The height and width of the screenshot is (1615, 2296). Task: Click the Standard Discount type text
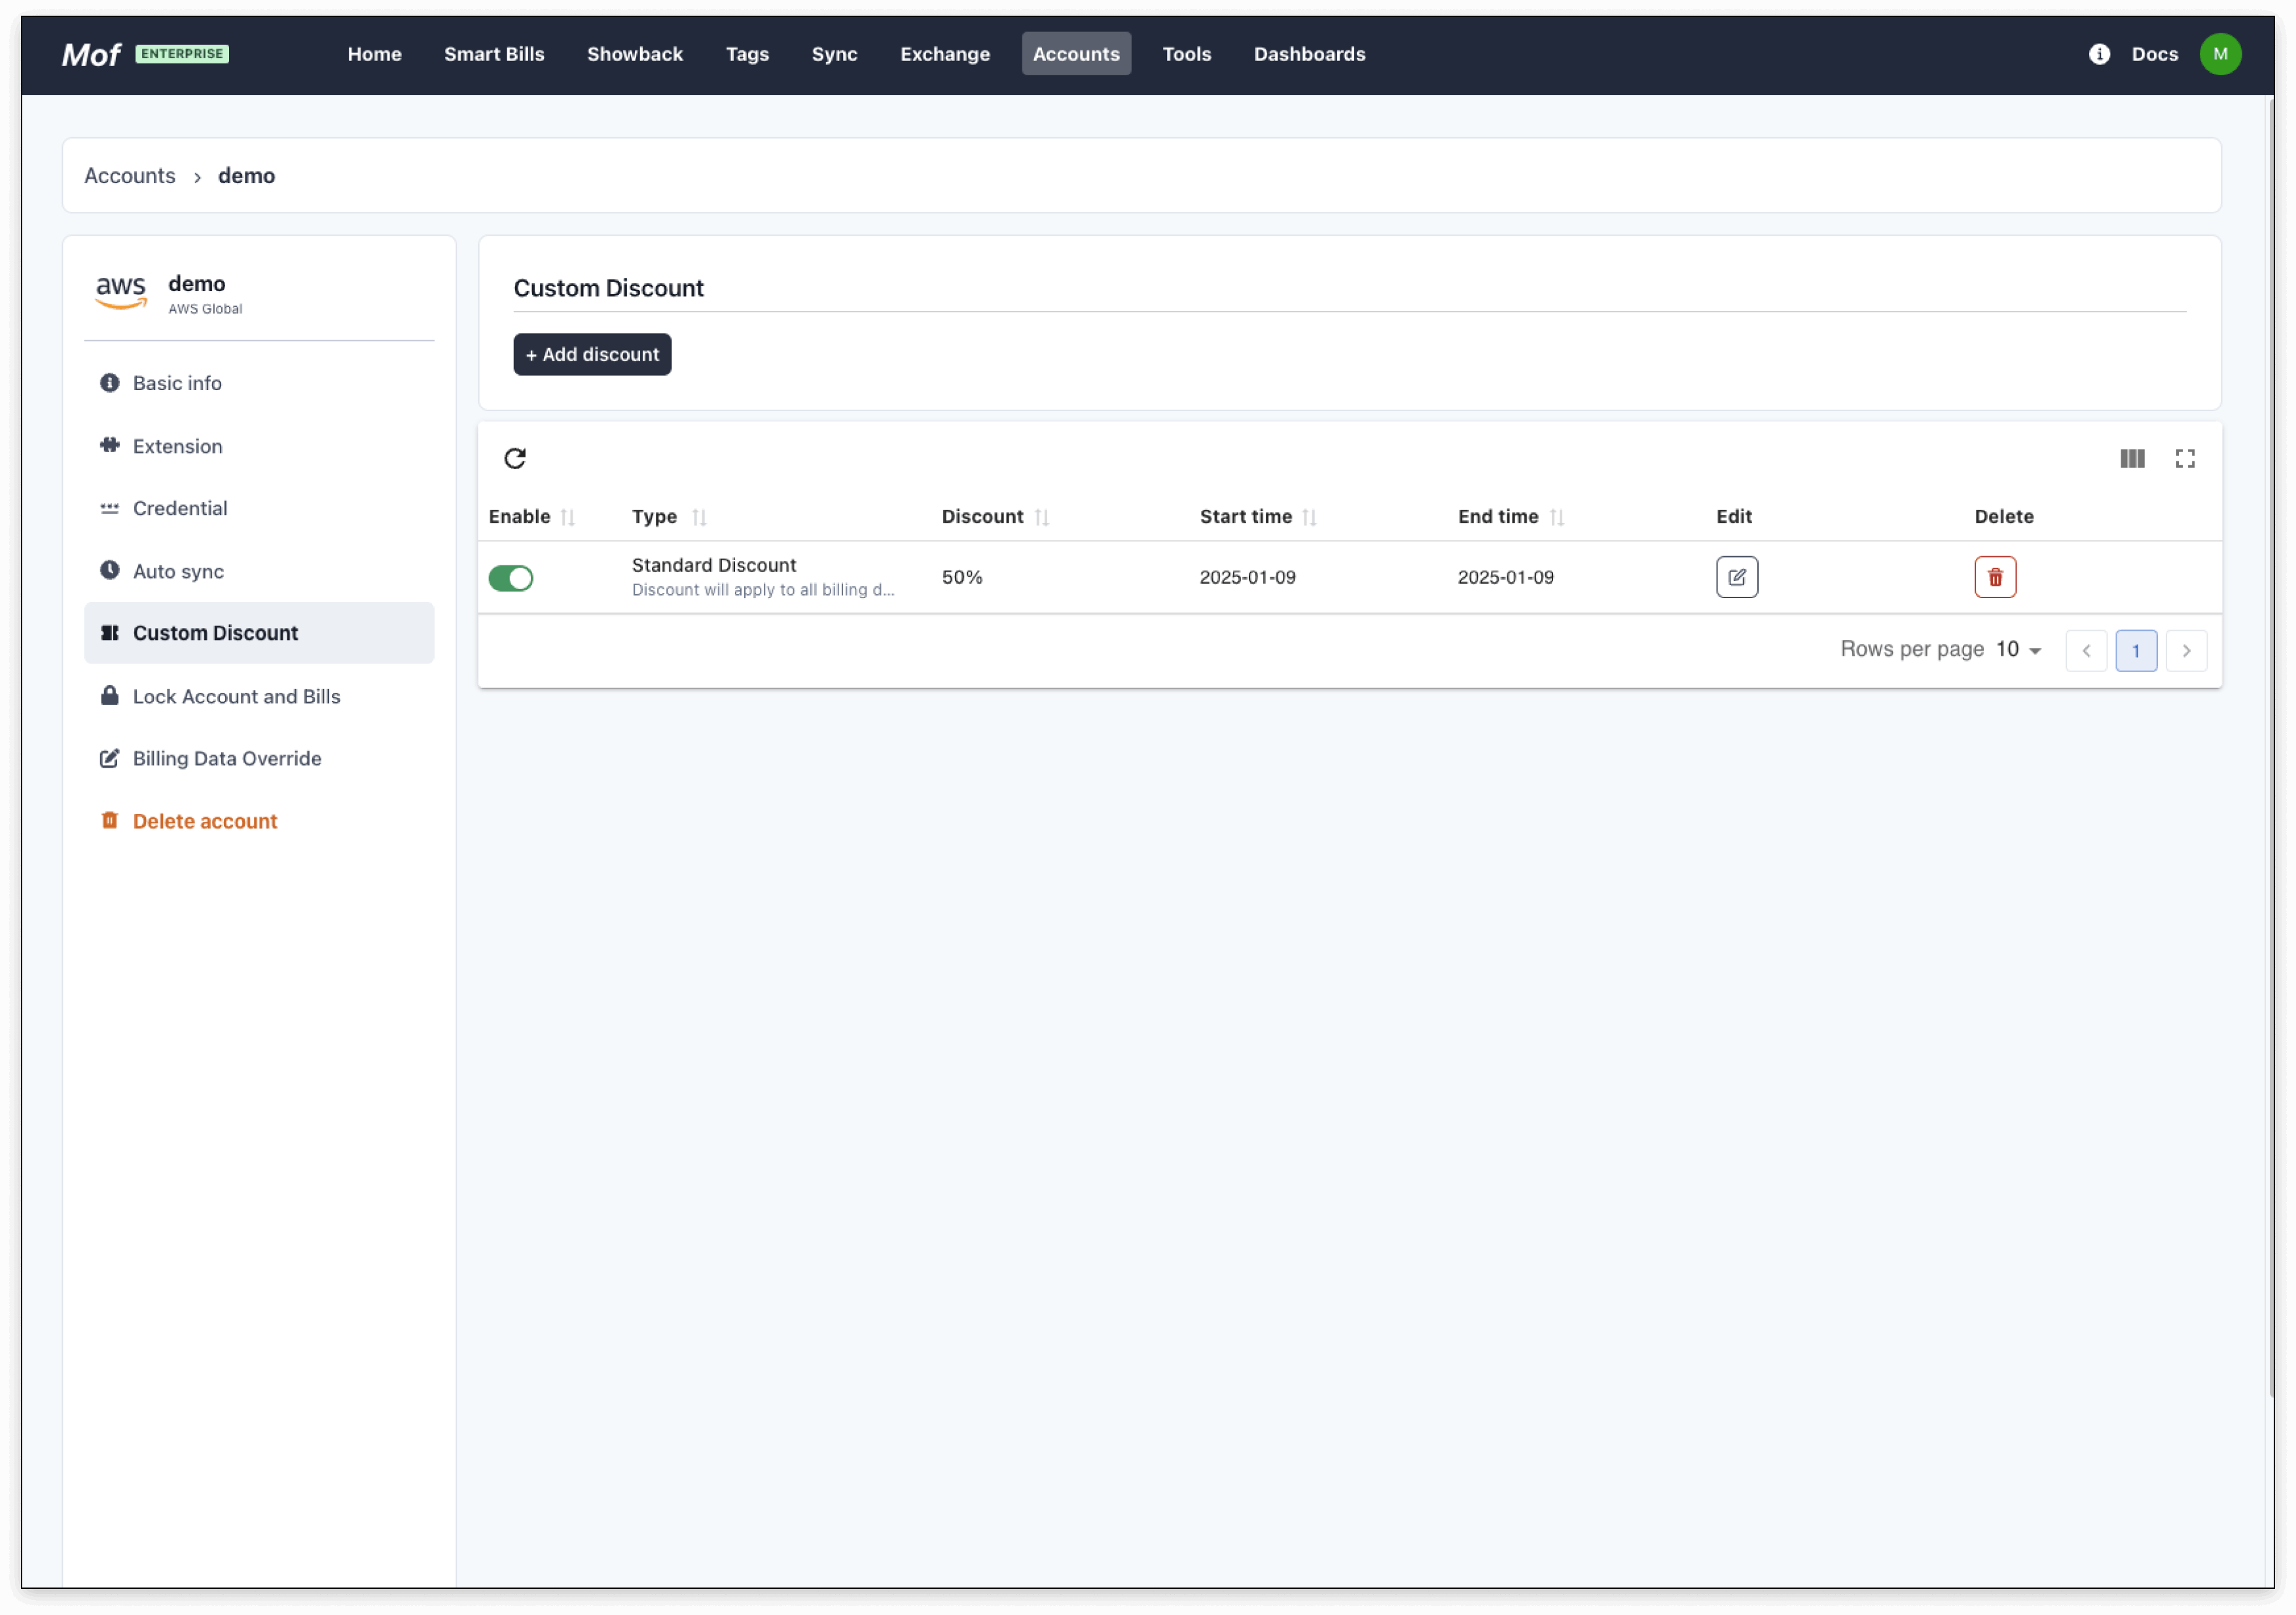(x=714, y=565)
